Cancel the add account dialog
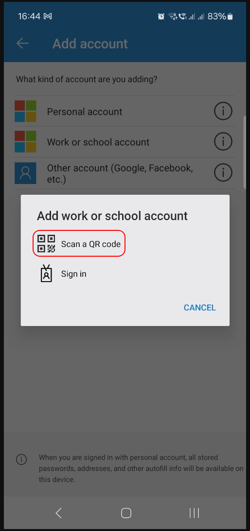This screenshot has width=250, height=531. (x=200, y=307)
